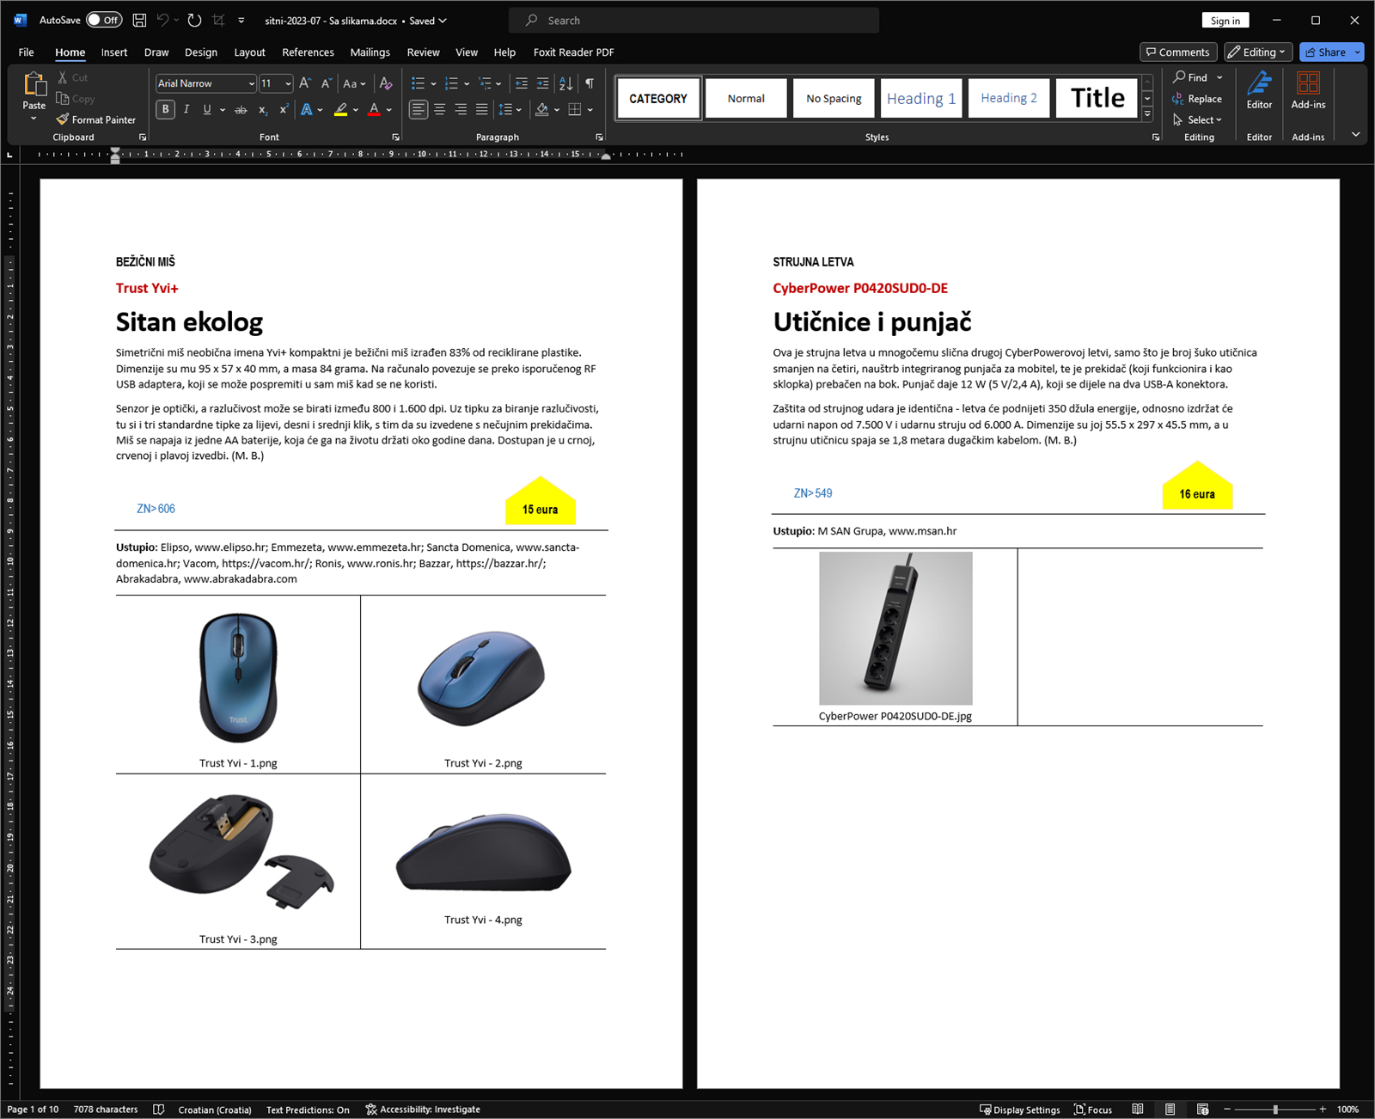
Task: Open the font size dropdown
Action: click(x=288, y=83)
